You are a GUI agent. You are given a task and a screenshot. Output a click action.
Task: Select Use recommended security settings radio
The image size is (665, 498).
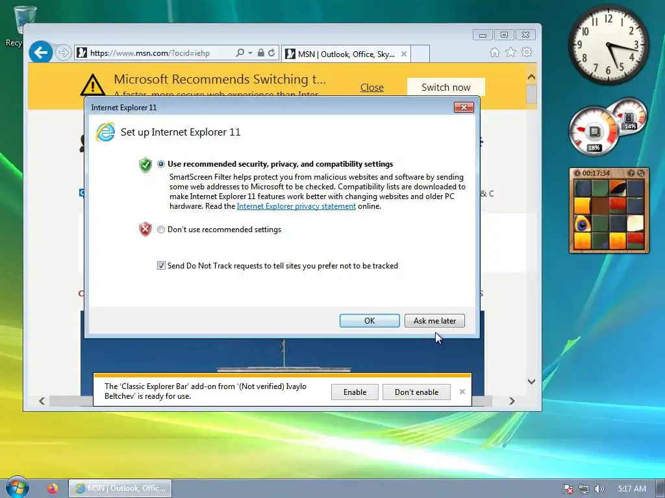[x=161, y=164]
